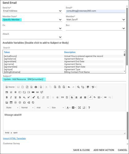Insert a radio button form field
The image size is (129, 154).
point(15,92)
